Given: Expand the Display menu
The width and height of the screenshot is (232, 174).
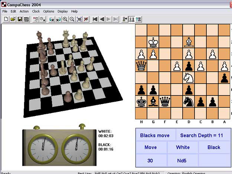Looking at the screenshot, I should tap(63, 11).
